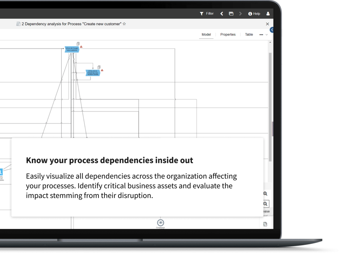Expand the chevron next to the three dots
Screen dimensions: 339x253
(266, 35)
